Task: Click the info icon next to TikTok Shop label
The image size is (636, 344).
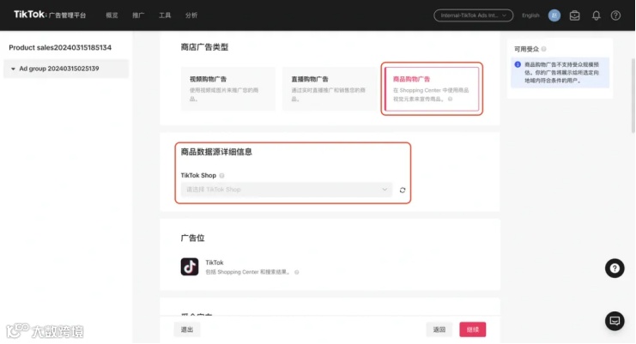Action: [221, 176]
